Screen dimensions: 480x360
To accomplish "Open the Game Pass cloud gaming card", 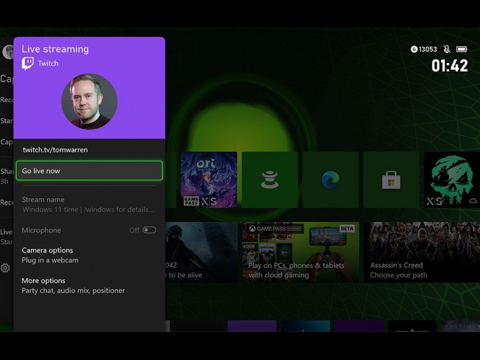I will 300,252.
